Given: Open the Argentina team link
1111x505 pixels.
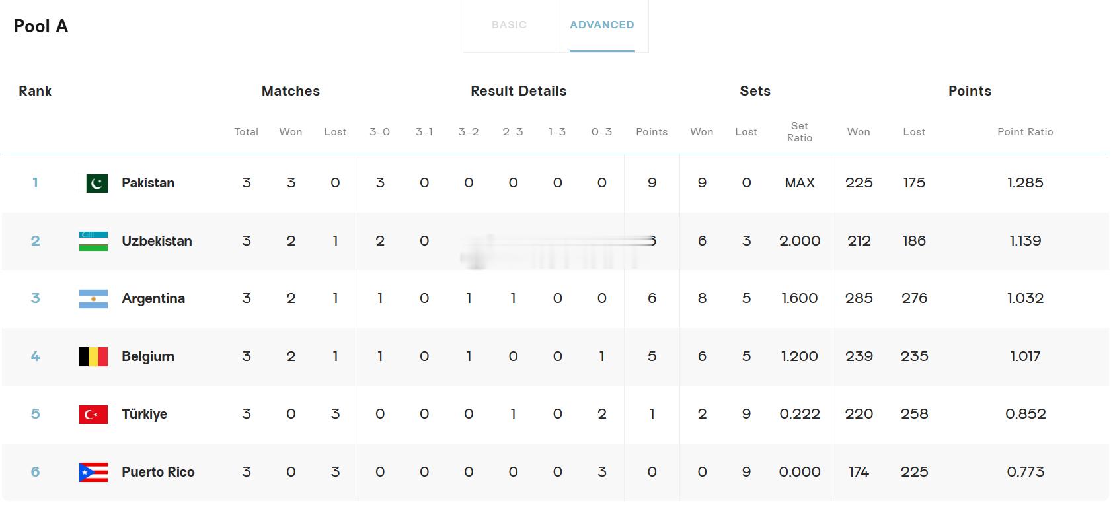Looking at the screenshot, I should [x=153, y=298].
